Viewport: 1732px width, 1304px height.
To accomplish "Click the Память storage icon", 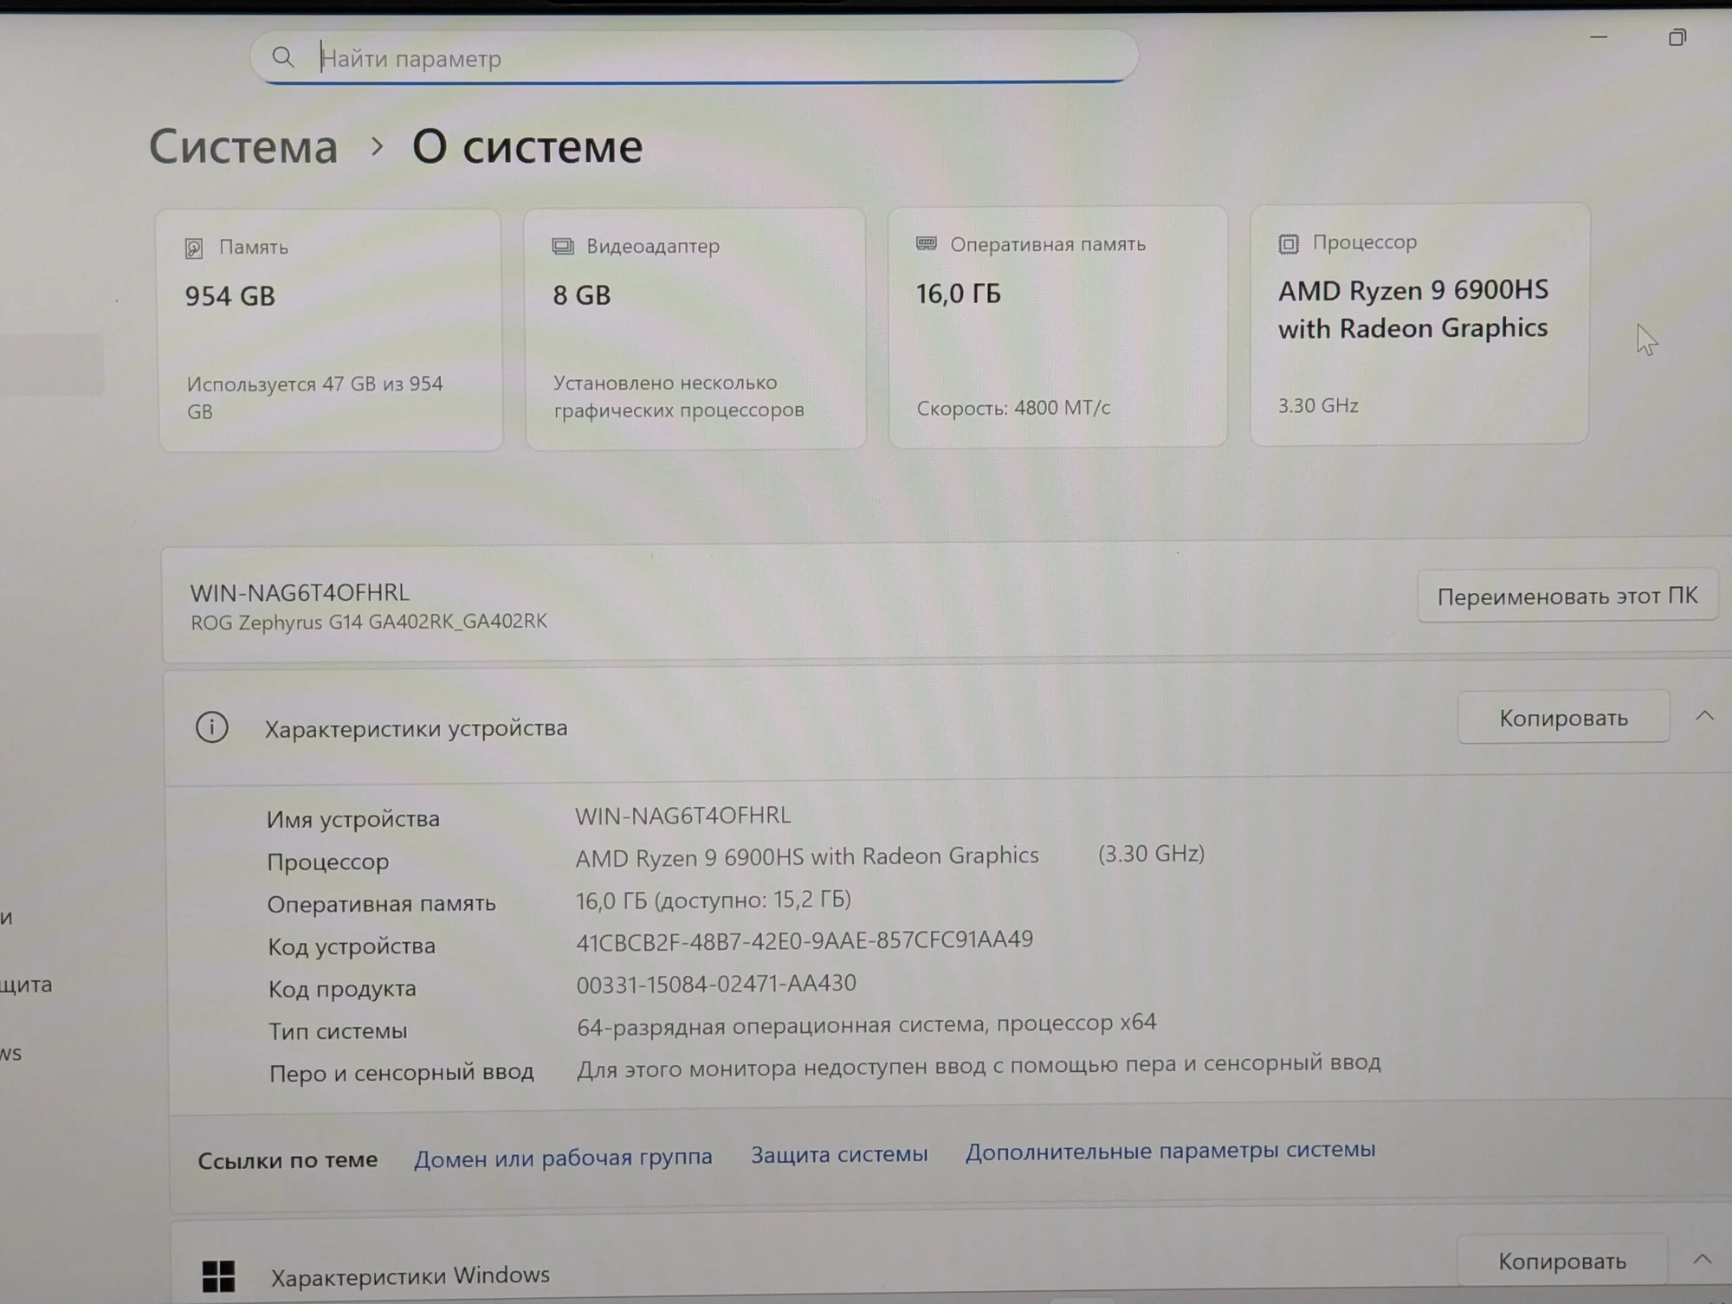I will [194, 249].
